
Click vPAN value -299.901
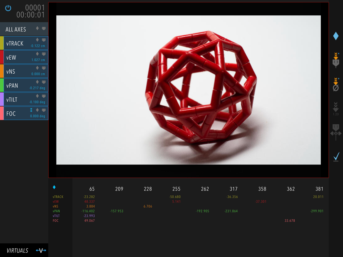click(x=317, y=211)
